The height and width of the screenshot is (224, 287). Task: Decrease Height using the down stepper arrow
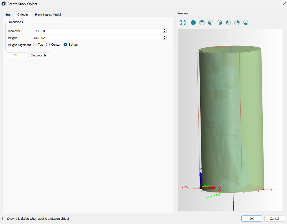coord(164,39)
